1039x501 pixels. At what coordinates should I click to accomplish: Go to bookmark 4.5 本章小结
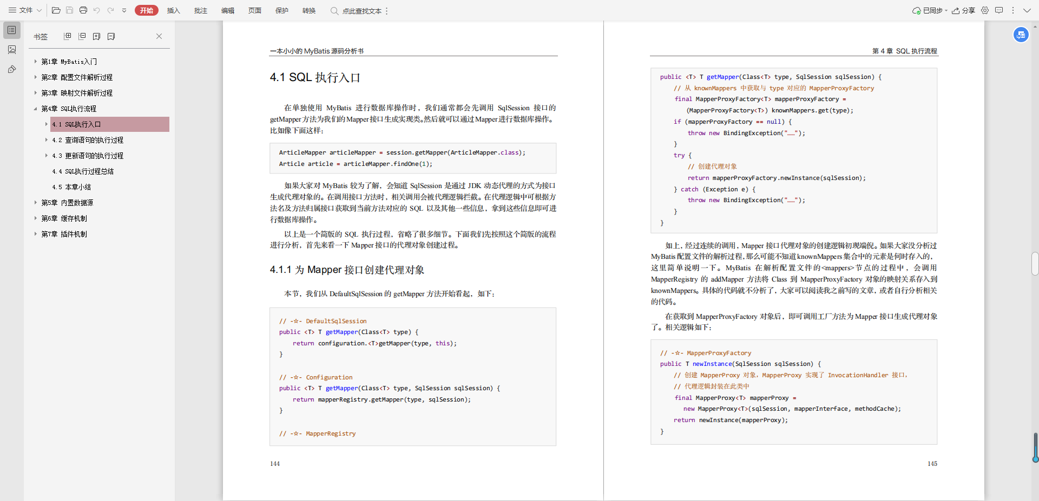[71, 187]
